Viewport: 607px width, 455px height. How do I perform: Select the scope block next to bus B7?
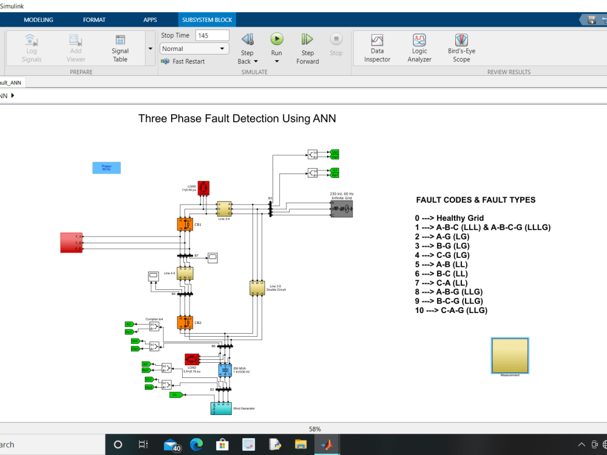(x=212, y=258)
